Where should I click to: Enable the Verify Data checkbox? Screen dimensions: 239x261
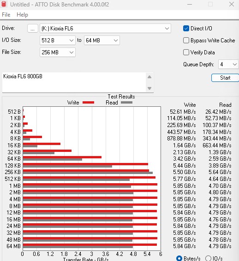(186, 52)
